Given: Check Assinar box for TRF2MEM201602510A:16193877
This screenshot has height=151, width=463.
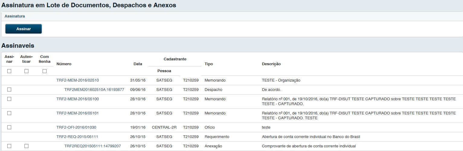Looking at the screenshot, I should [9, 90].
